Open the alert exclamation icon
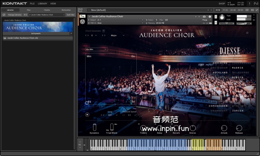 coord(249,3)
